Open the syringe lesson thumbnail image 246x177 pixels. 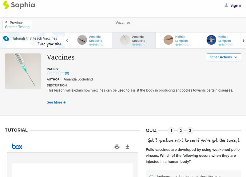pos(23,71)
